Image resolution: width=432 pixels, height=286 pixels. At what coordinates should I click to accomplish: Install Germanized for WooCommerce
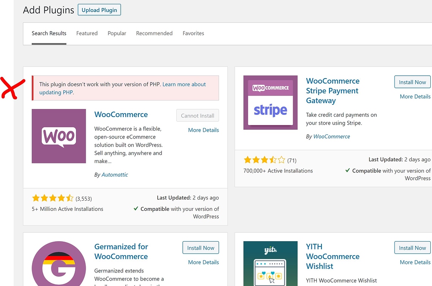click(x=200, y=248)
